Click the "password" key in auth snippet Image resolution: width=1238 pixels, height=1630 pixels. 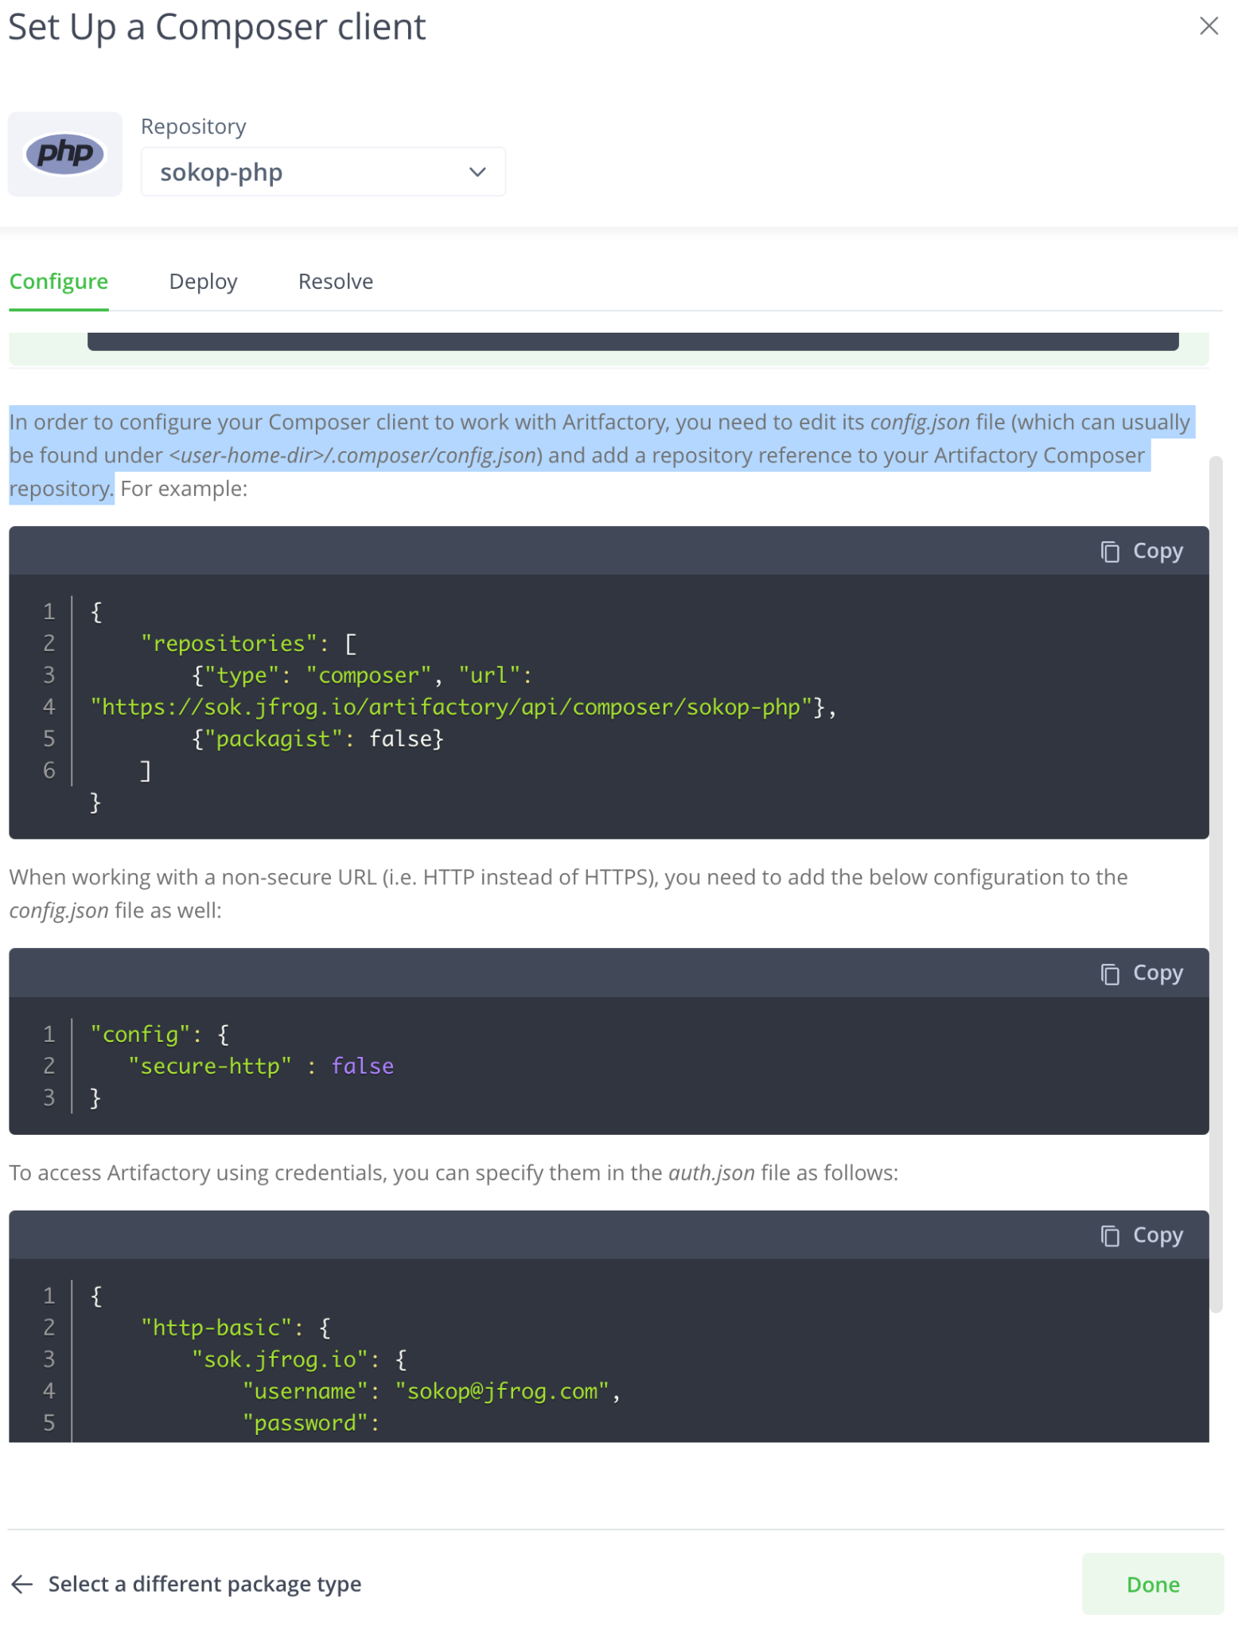coord(306,1423)
